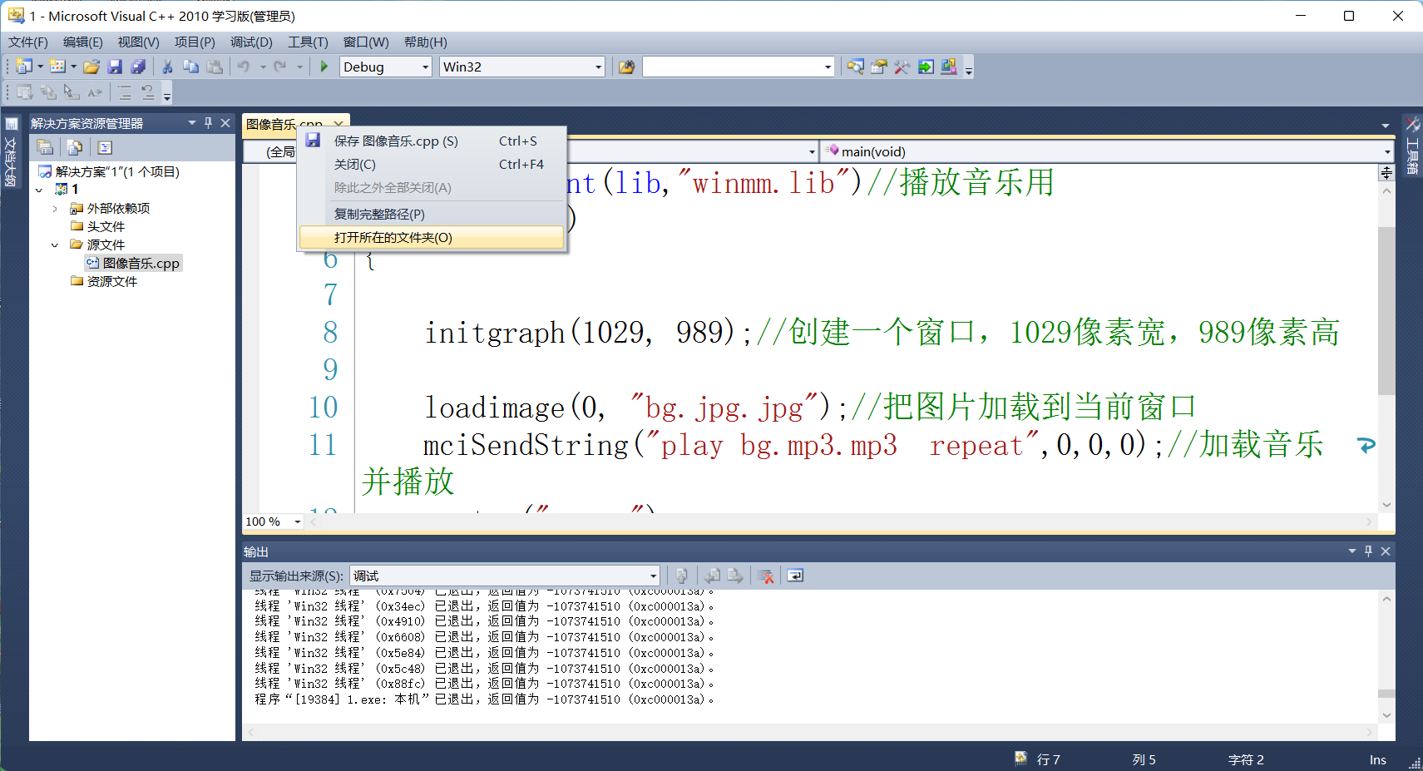Go to the next message in Output
The height and width of the screenshot is (771, 1423).
pyautogui.click(x=735, y=576)
